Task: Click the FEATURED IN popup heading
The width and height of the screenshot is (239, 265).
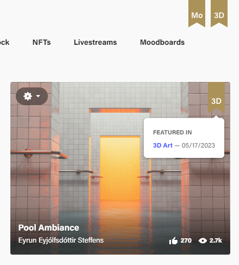Action: point(173,132)
